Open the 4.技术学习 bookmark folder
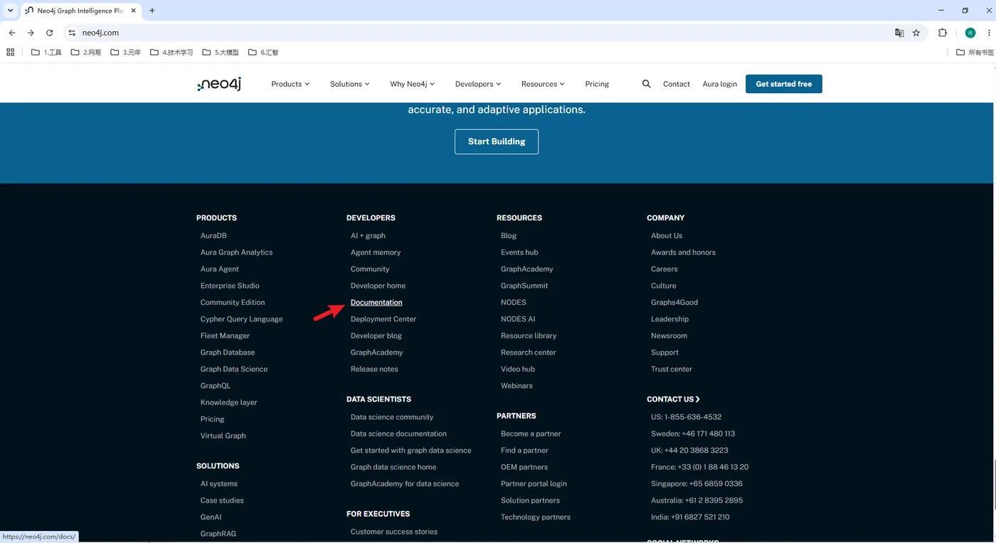The height and width of the screenshot is (543, 996). point(171,52)
